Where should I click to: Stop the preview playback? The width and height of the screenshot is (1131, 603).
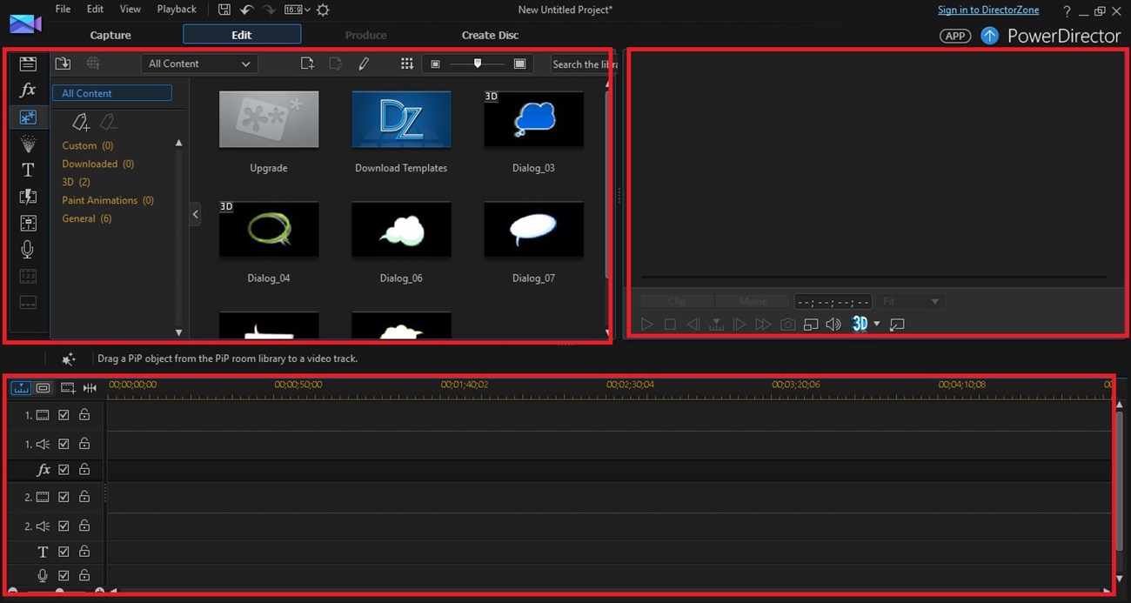(670, 325)
